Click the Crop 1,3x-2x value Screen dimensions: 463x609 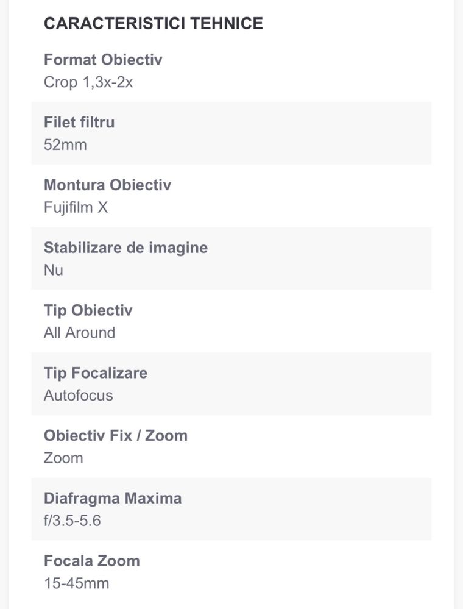(88, 82)
